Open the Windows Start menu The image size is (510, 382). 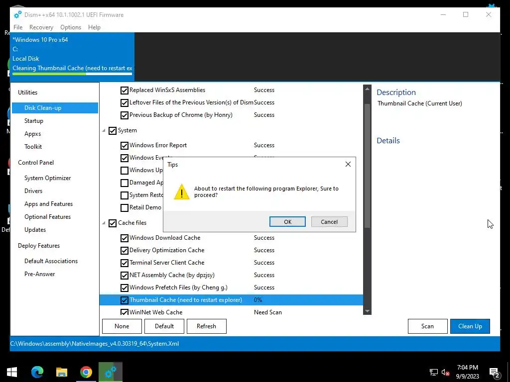coord(12,372)
